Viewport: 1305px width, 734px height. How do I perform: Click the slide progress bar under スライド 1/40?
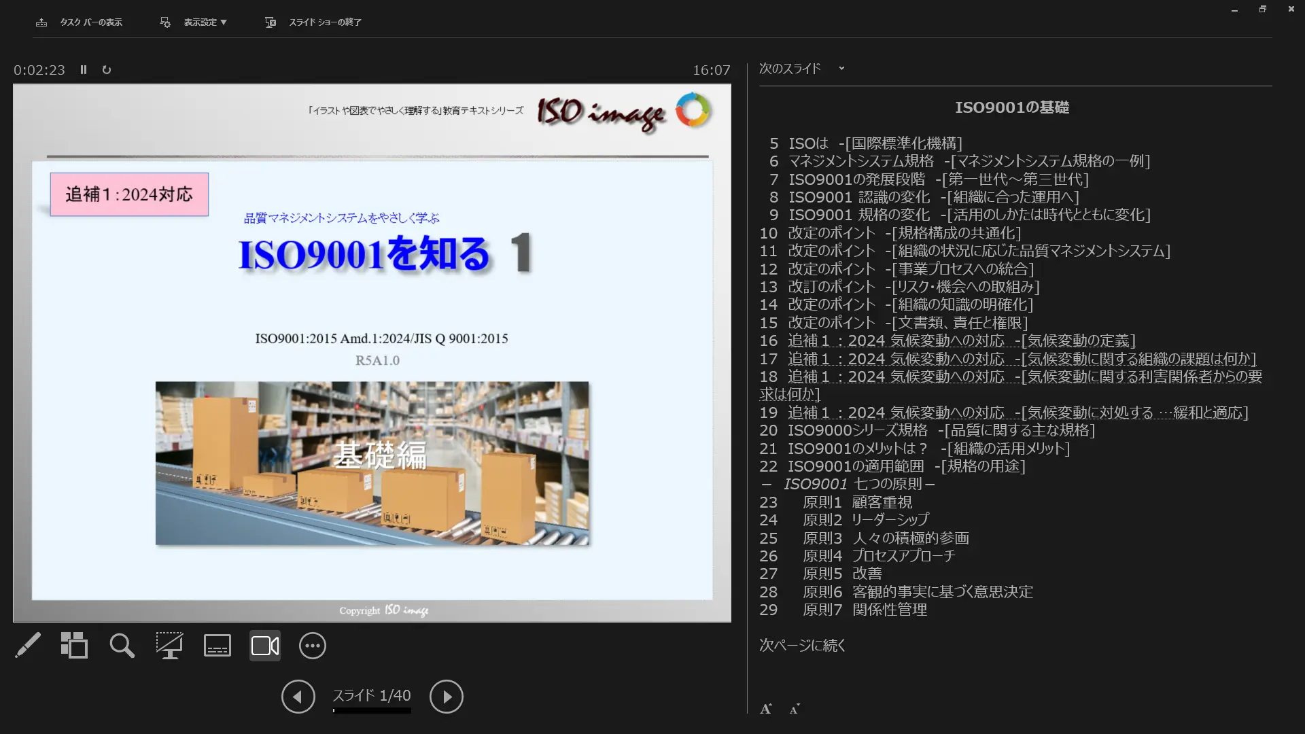(x=372, y=711)
